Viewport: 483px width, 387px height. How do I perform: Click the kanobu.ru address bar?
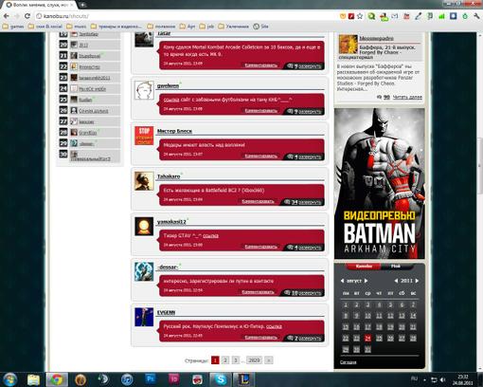tap(187, 16)
